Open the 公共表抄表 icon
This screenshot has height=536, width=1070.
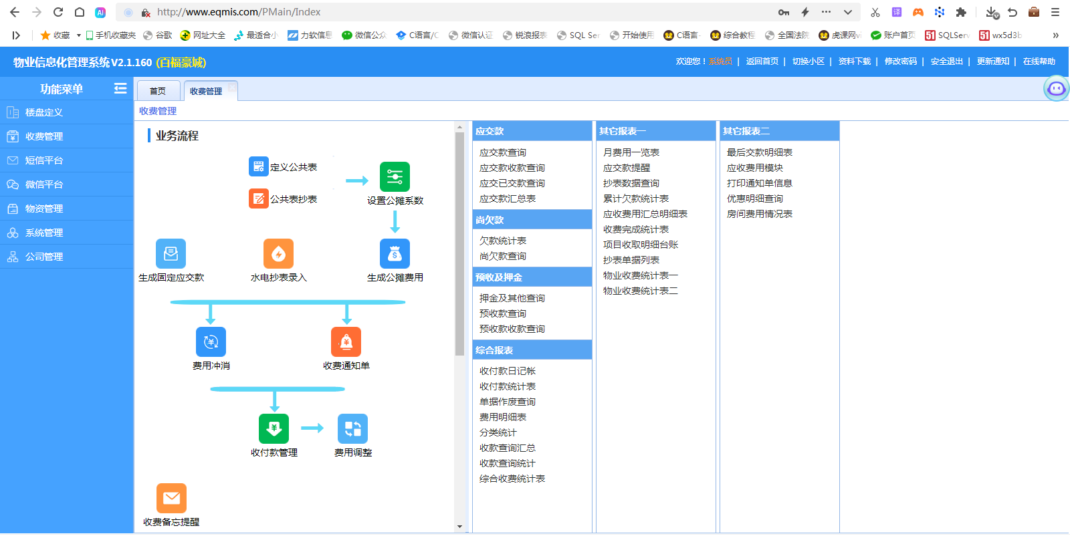[258, 198]
